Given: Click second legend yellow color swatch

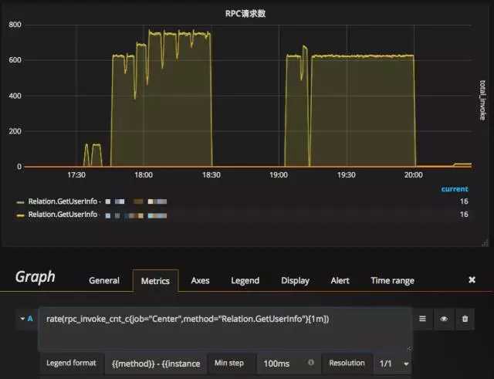Looking at the screenshot, I should [21, 215].
